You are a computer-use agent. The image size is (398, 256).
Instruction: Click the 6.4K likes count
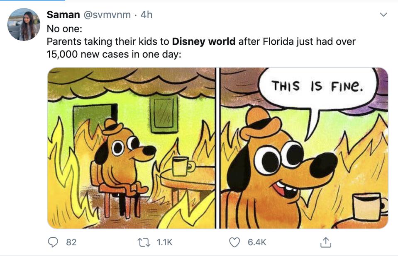click(x=257, y=242)
